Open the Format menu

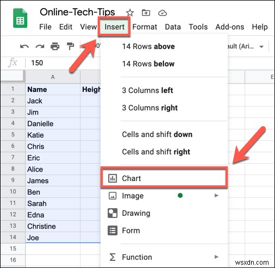pyautogui.click(x=145, y=27)
